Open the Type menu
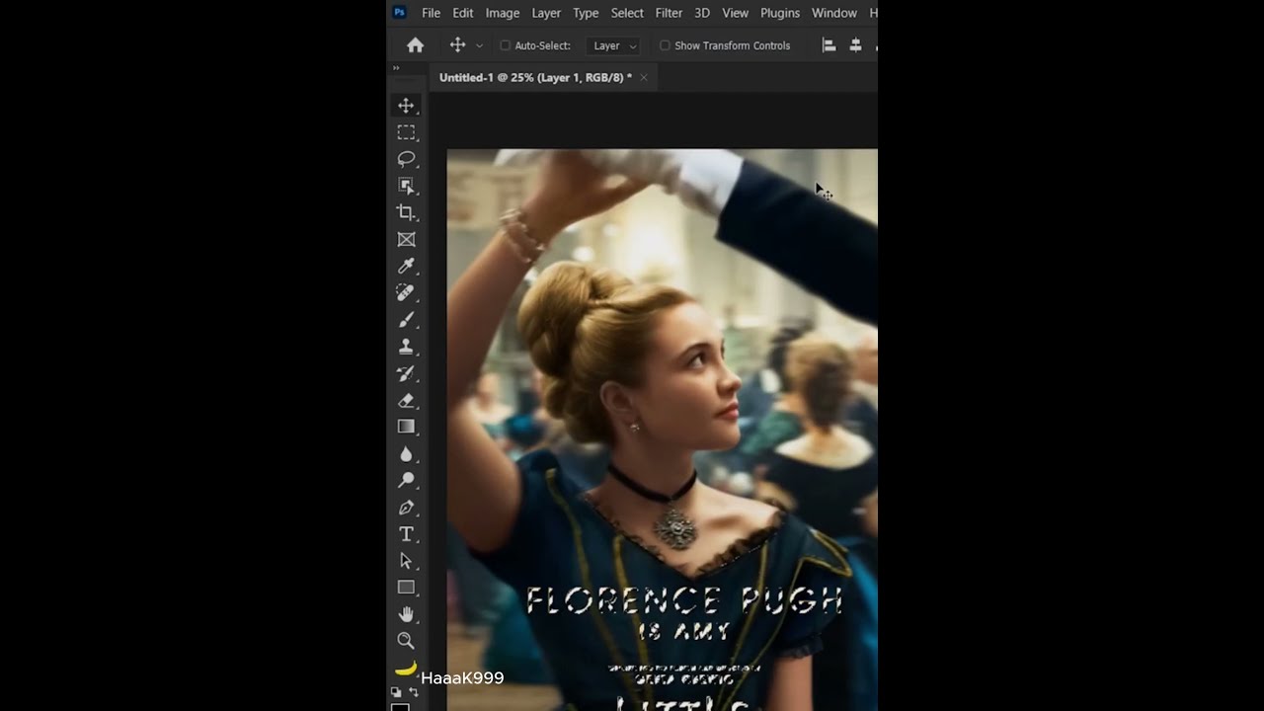The width and height of the screenshot is (1264, 711). click(586, 13)
